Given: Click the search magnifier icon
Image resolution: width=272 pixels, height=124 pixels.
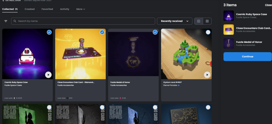Looking at the screenshot, I should tap(15, 21).
